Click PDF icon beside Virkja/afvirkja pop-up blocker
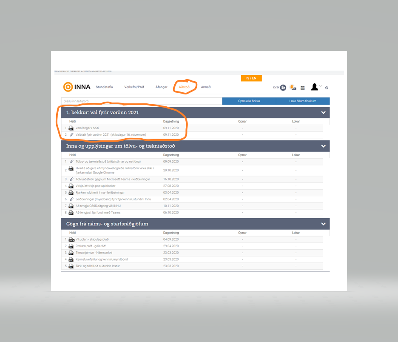The image size is (398, 342). point(71,186)
